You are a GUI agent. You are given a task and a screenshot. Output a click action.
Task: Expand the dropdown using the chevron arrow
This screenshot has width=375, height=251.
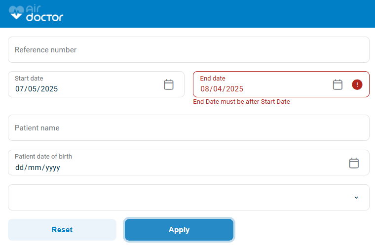pos(356,198)
